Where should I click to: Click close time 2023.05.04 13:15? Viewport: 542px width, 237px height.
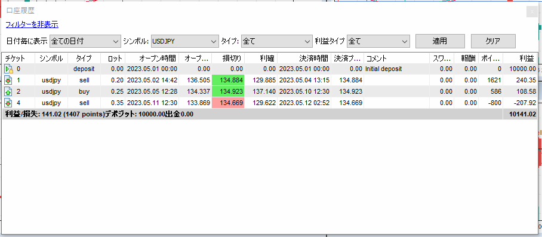[304, 81]
